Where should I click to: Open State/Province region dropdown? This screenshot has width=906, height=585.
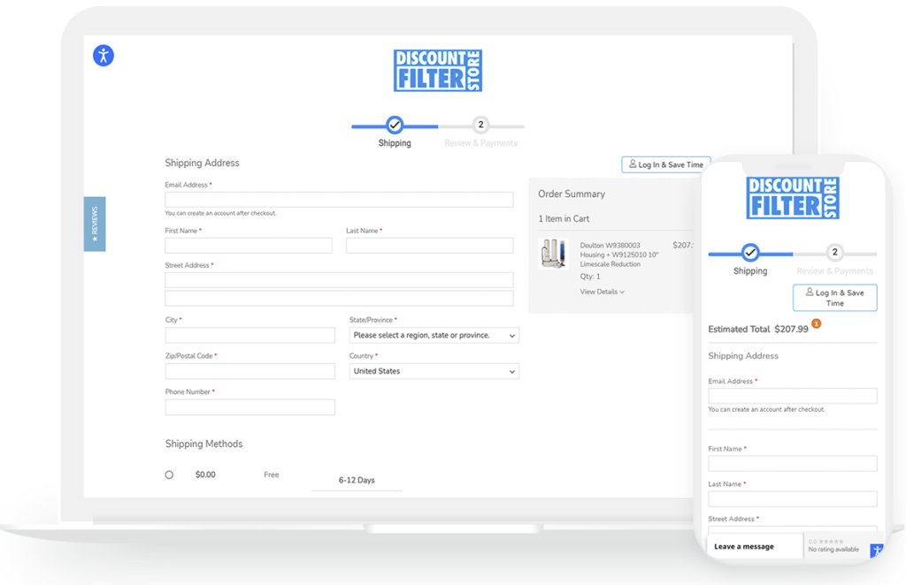click(x=434, y=336)
